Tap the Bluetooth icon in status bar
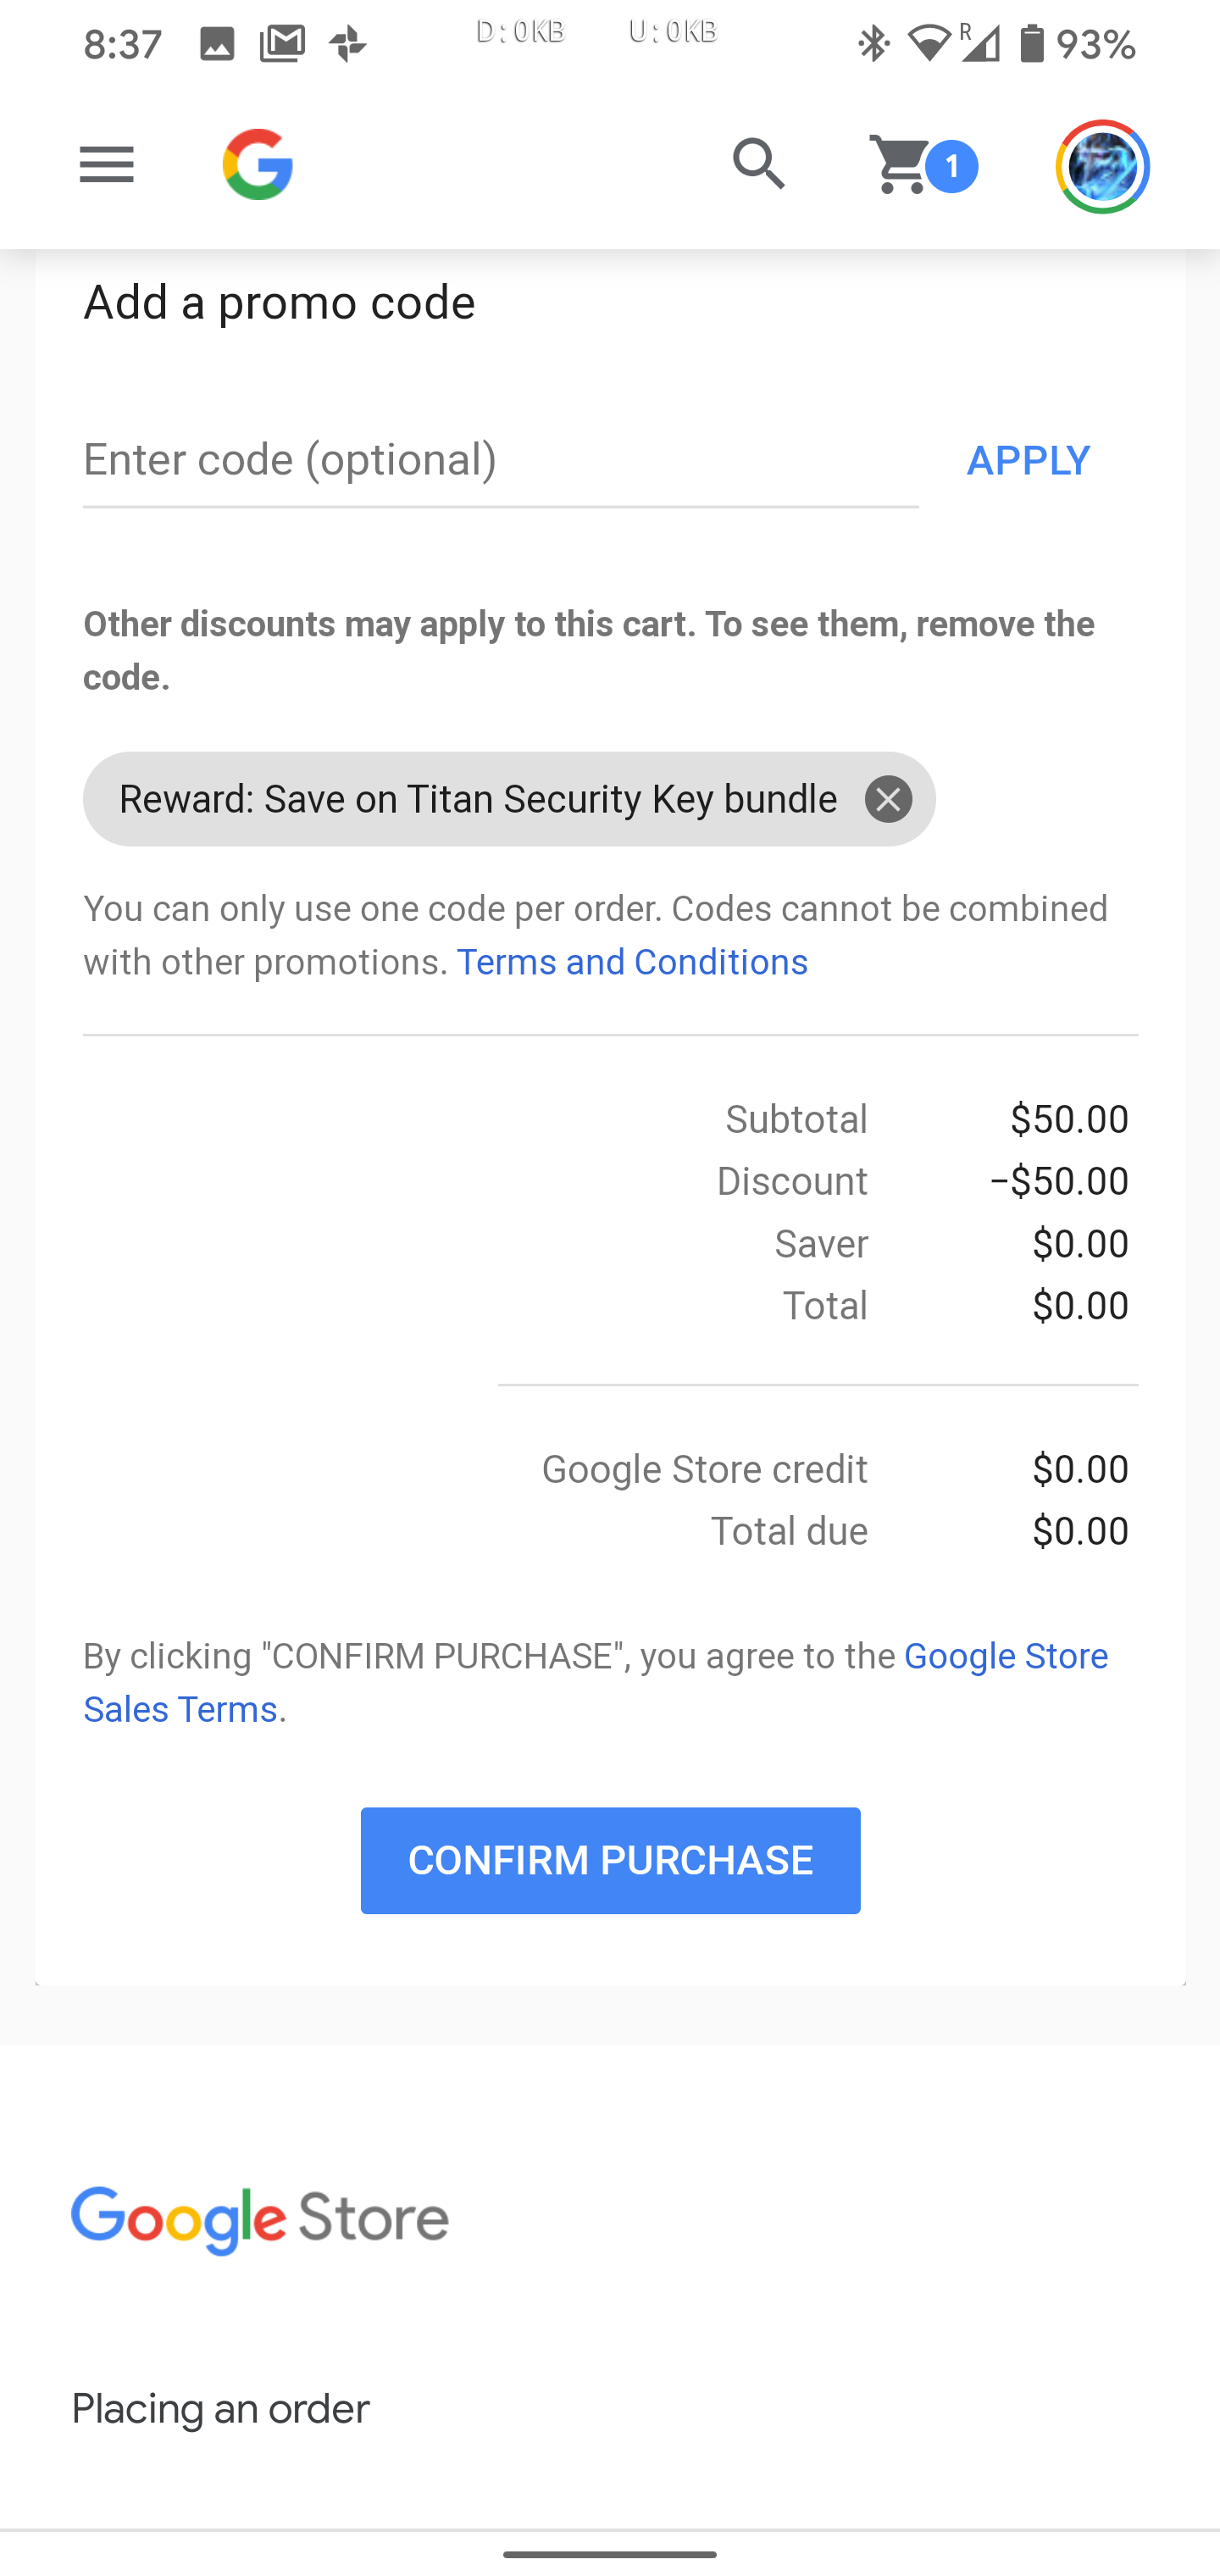1220x2576 pixels. click(x=873, y=44)
